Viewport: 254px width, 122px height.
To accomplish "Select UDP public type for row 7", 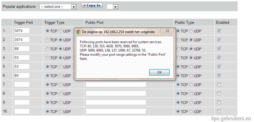I will tap(191, 85).
